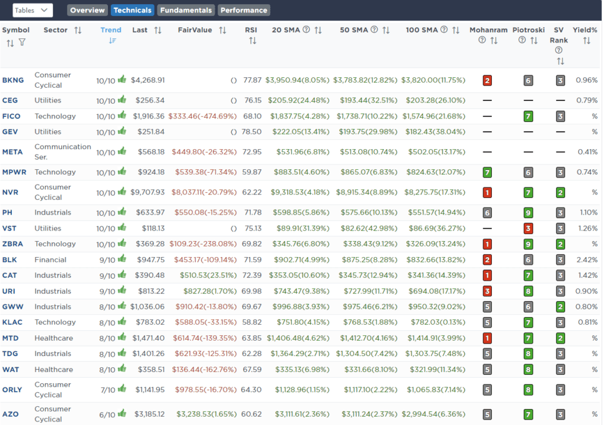604x425 pixels.
Task: Click VST's red Piotroski score 3 badge
Action: tap(528, 229)
